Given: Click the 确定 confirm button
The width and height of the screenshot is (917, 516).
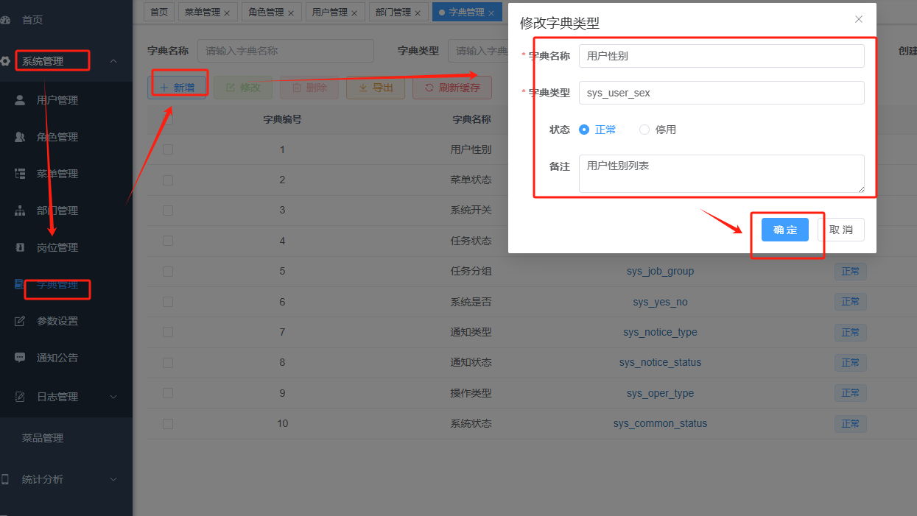Looking at the screenshot, I should pos(785,230).
